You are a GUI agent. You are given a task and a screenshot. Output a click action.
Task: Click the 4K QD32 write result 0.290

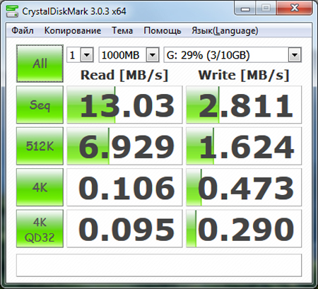pyautogui.click(x=244, y=228)
